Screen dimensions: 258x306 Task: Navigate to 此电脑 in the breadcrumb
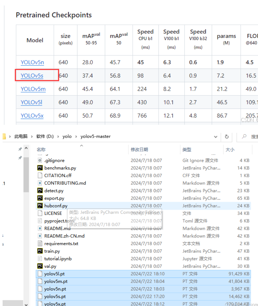(x=22, y=137)
